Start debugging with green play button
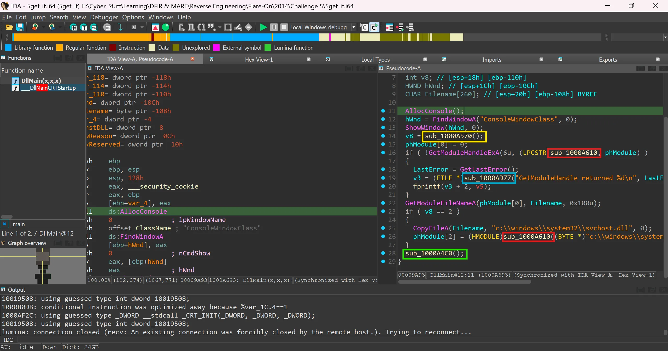 point(263,27)
